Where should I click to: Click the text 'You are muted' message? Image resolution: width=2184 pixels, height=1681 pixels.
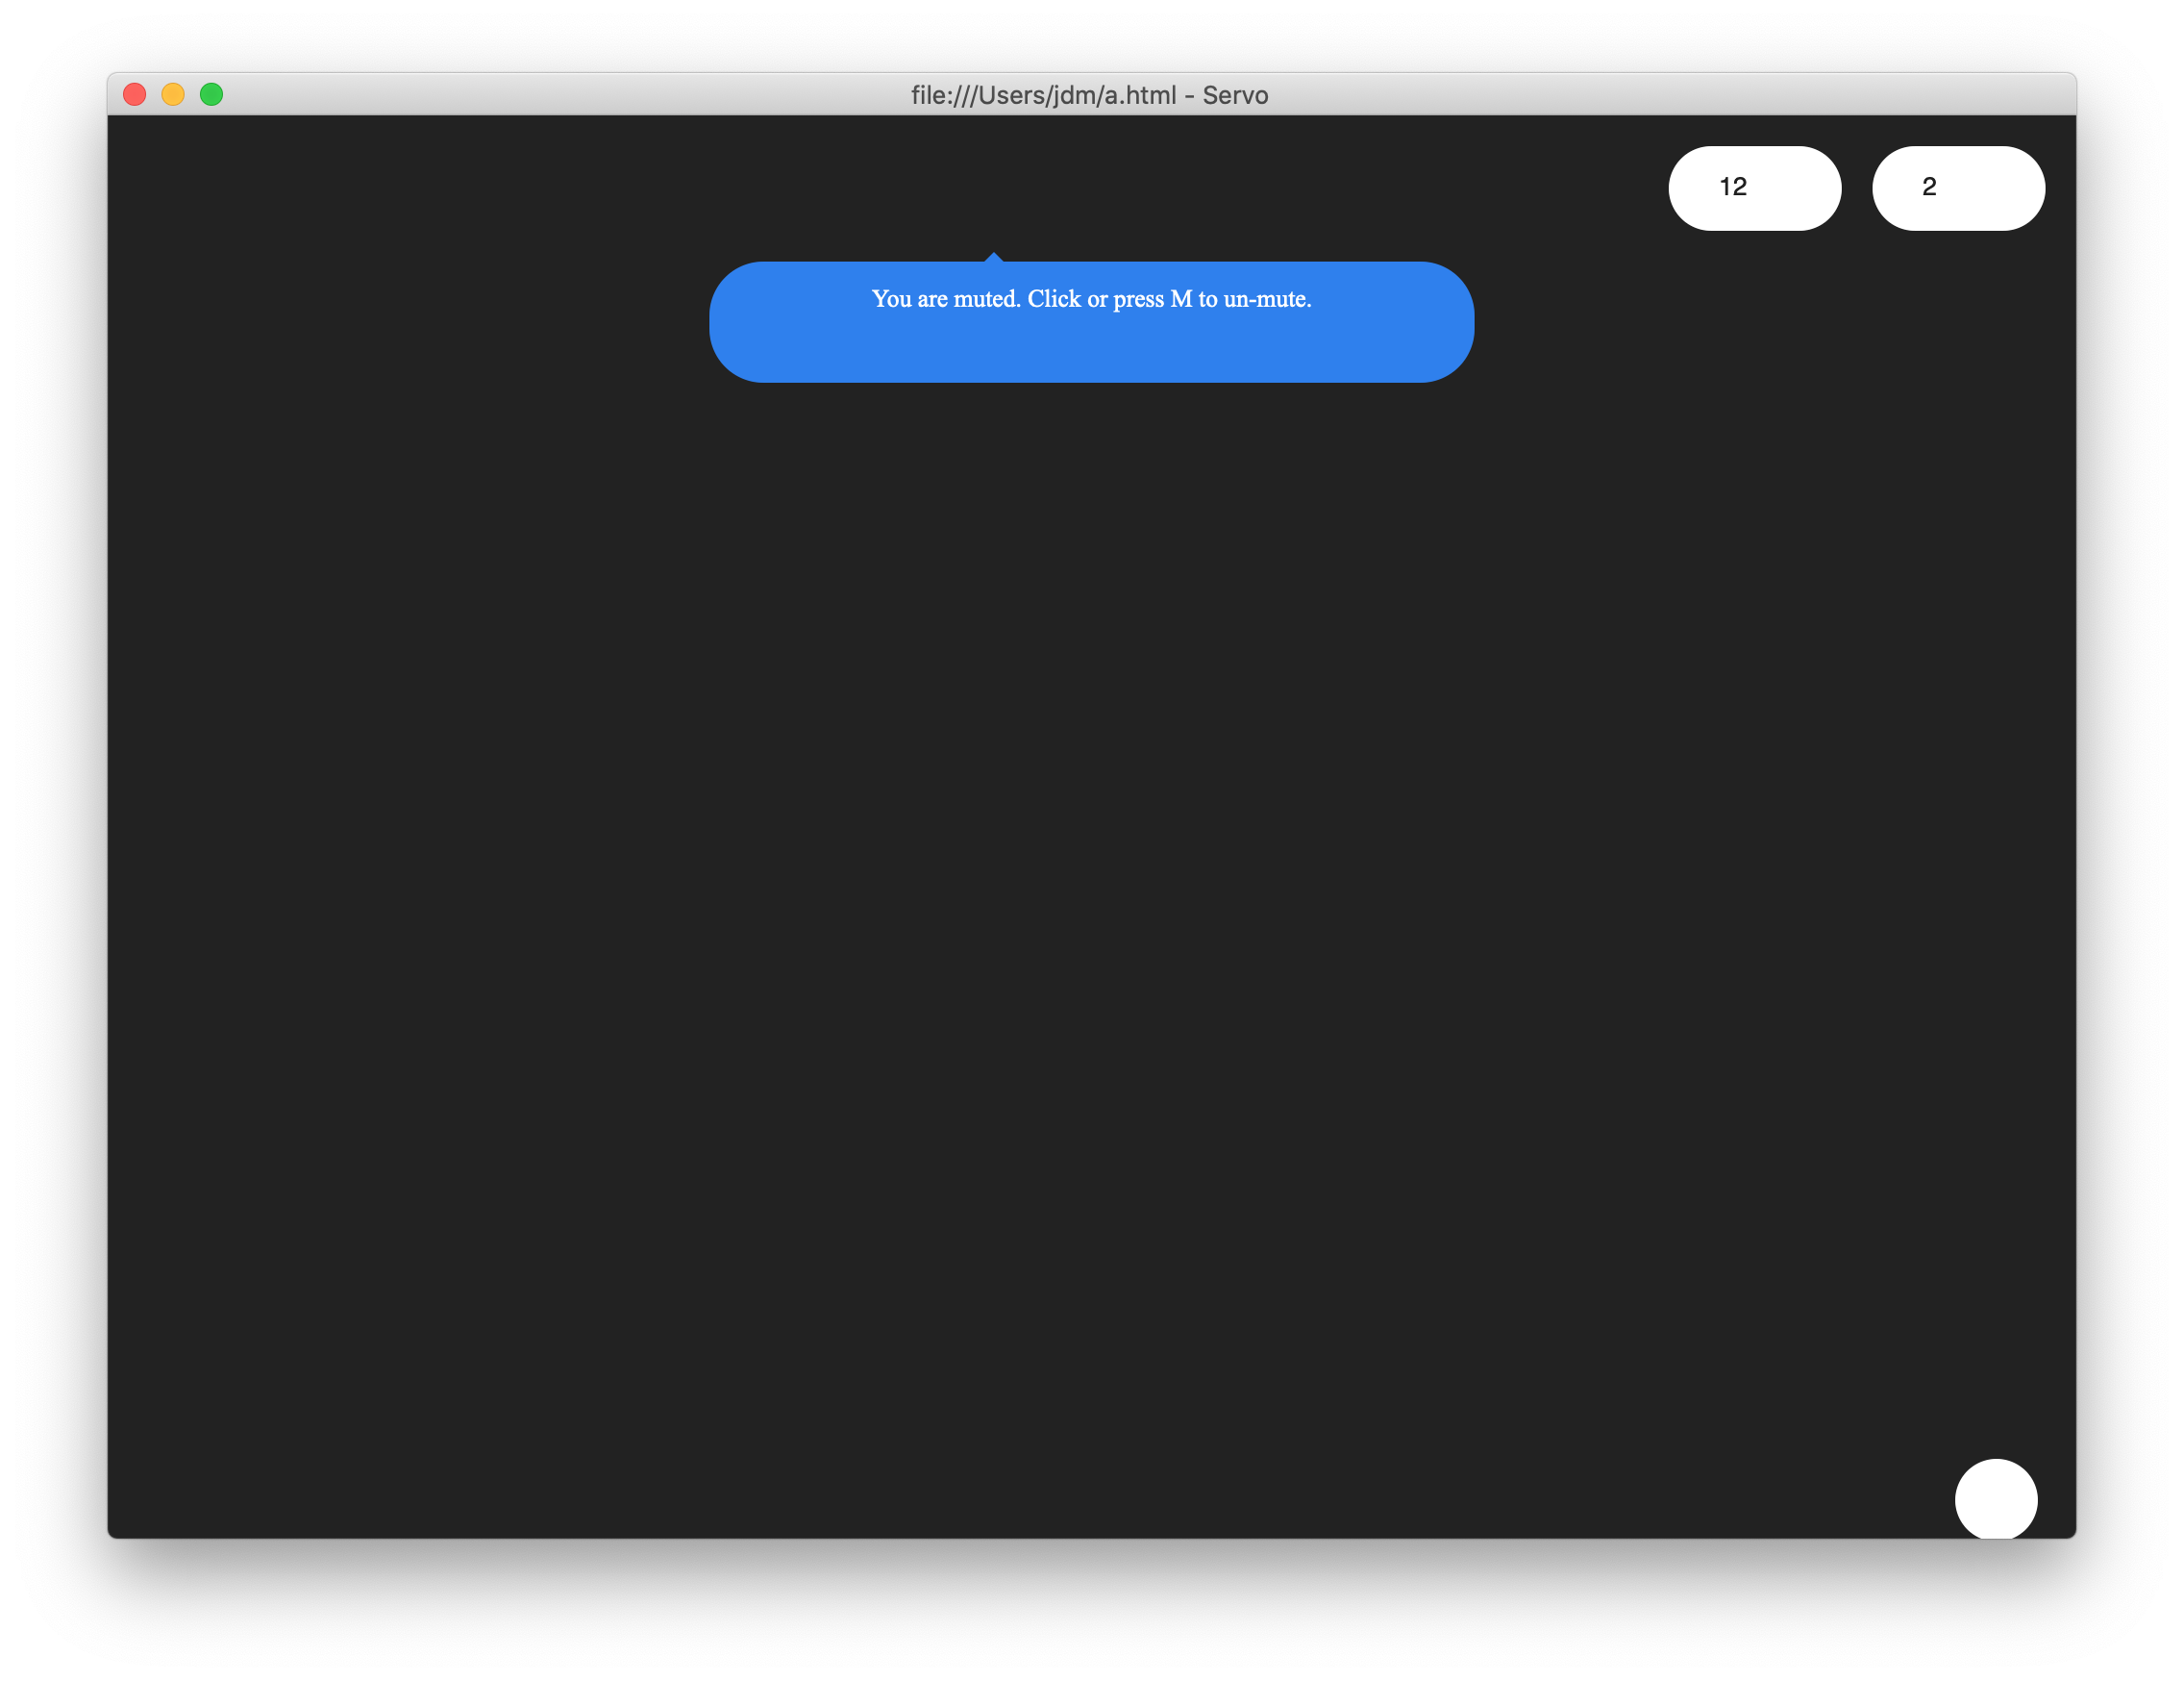tap(945, 299)
